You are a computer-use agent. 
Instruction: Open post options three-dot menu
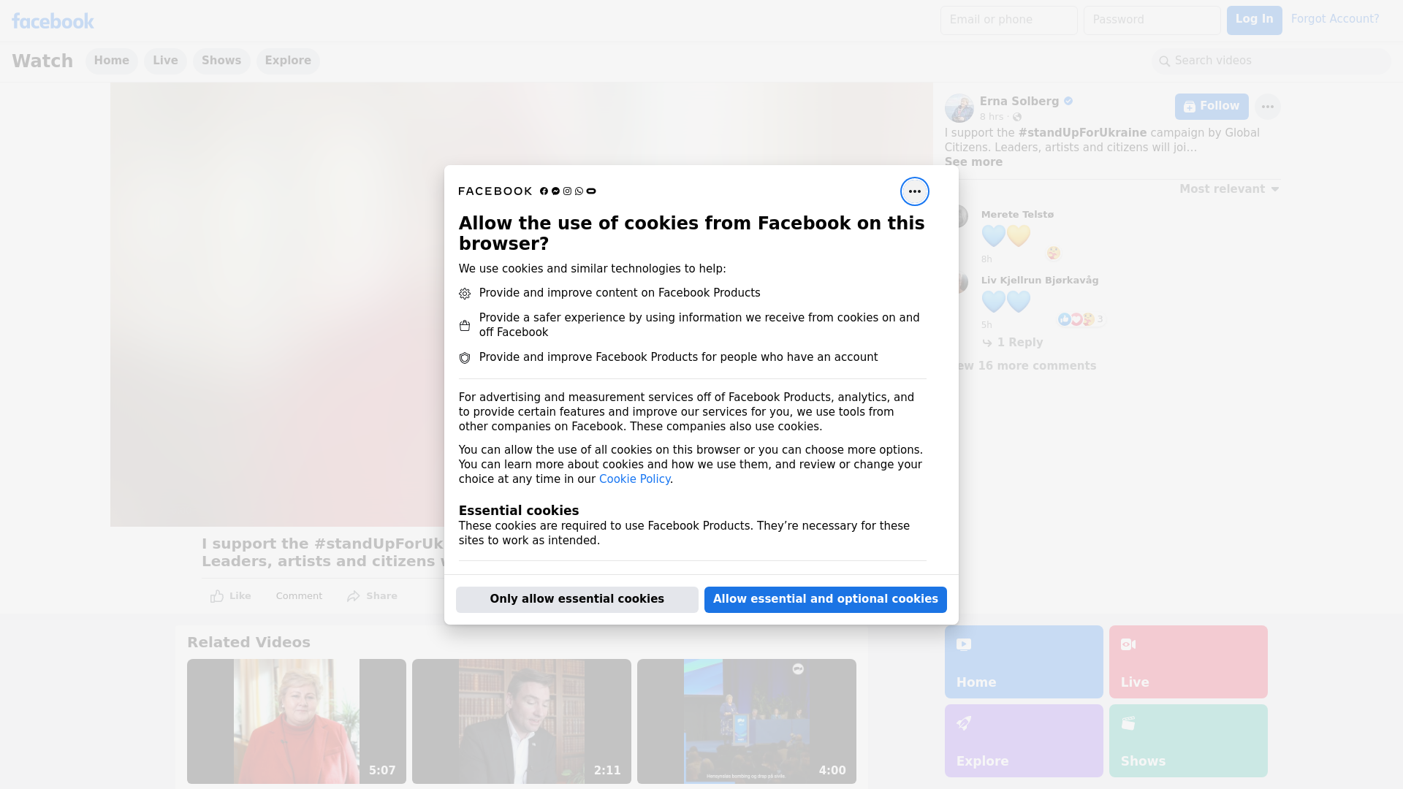click(x=1267, y=107)
